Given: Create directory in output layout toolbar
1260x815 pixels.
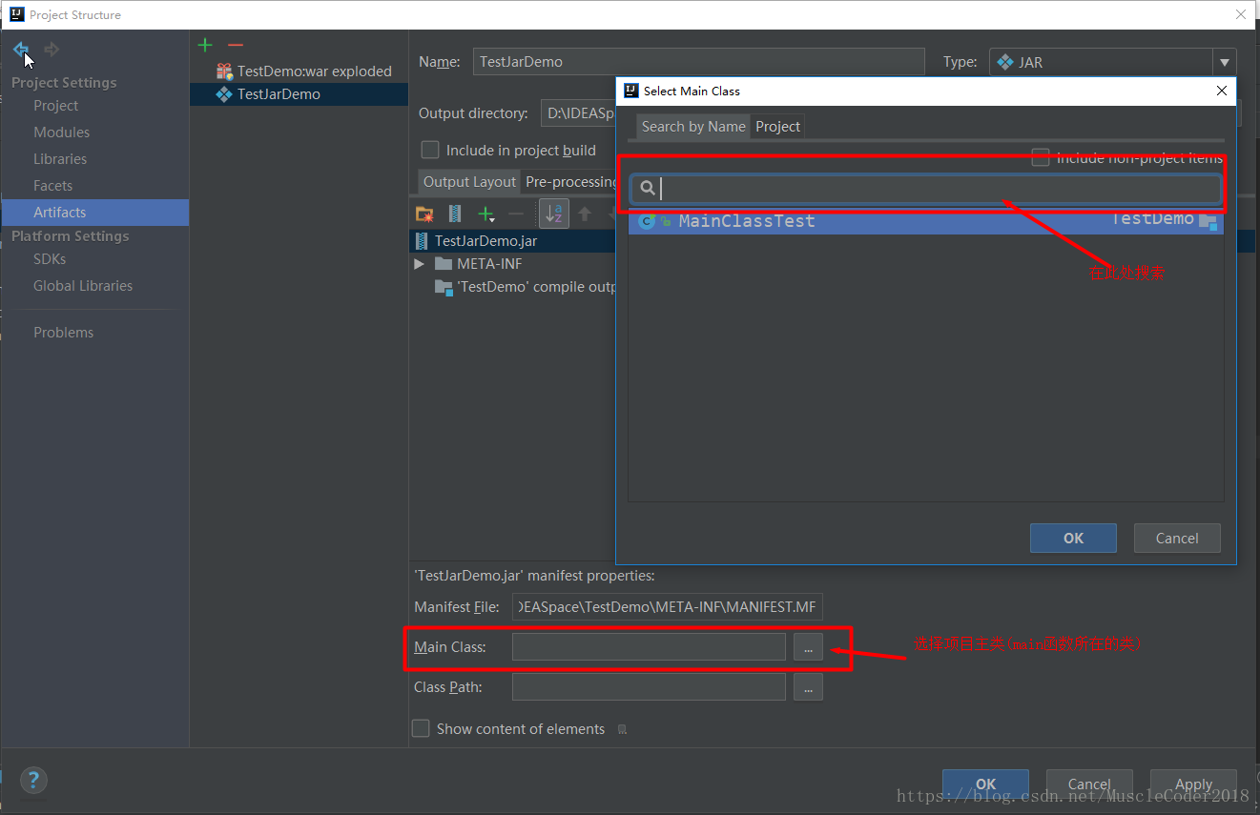Looking at the screenshot, I should 424,214.
